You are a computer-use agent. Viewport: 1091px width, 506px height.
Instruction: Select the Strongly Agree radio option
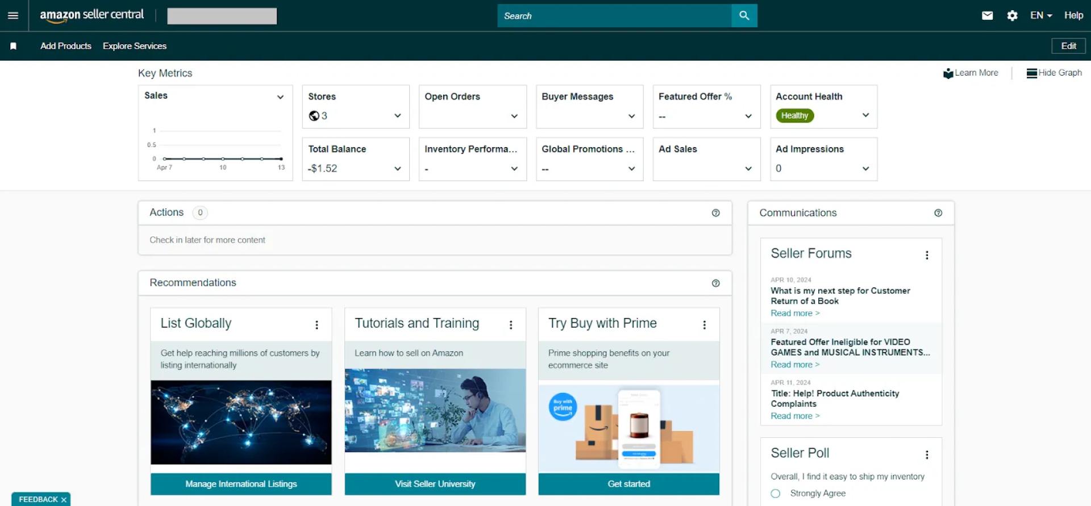[x=776, y=494]
